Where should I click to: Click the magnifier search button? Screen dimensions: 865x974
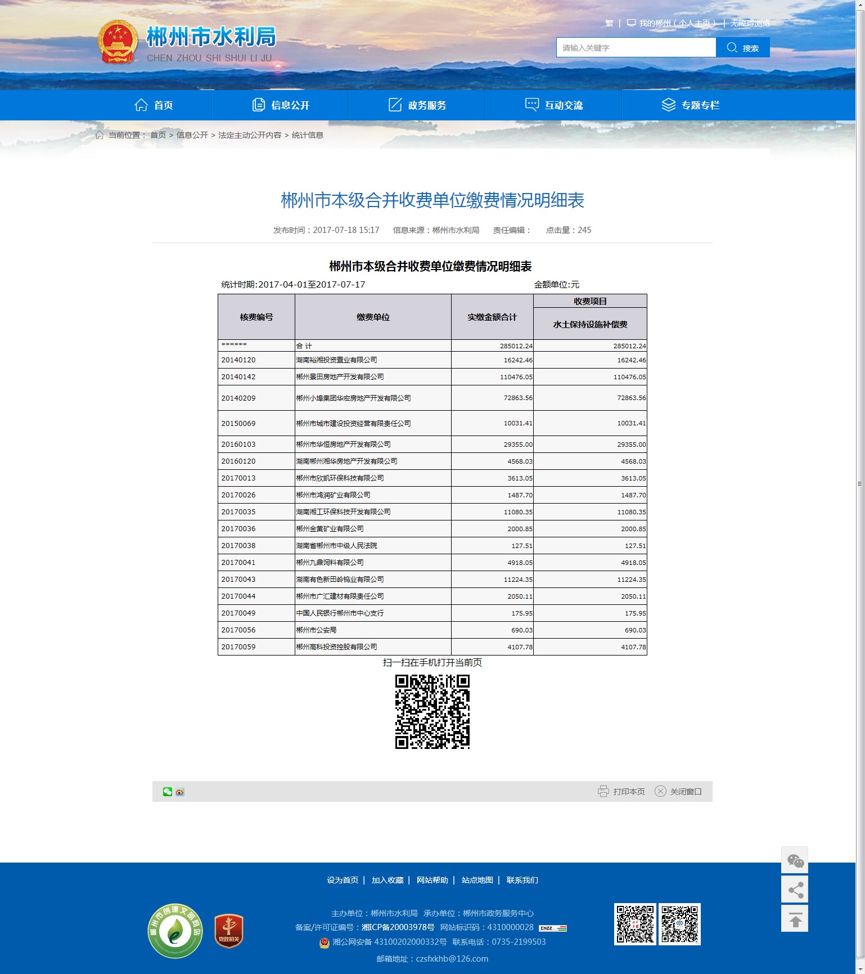tap(742, 48)
